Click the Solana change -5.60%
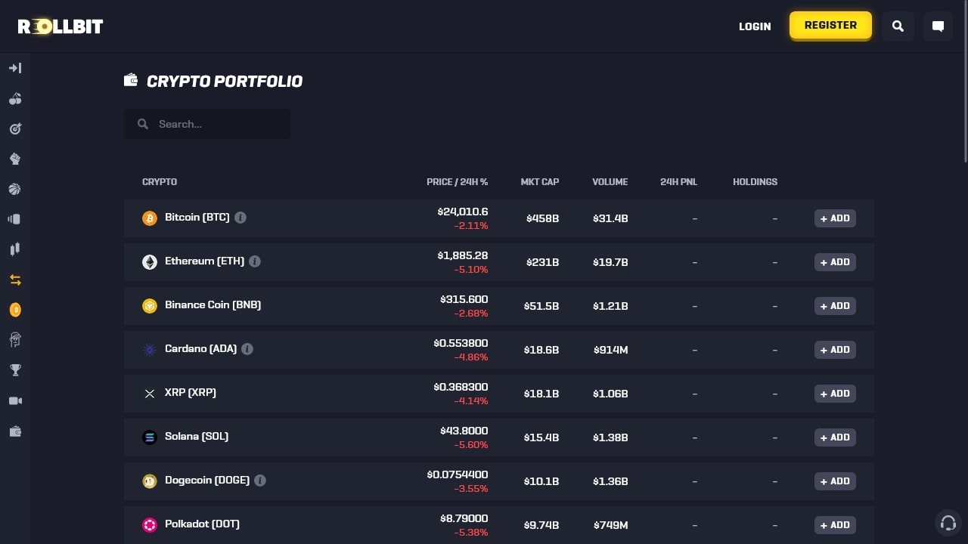 pyautogui.click(x=471, y=445)
